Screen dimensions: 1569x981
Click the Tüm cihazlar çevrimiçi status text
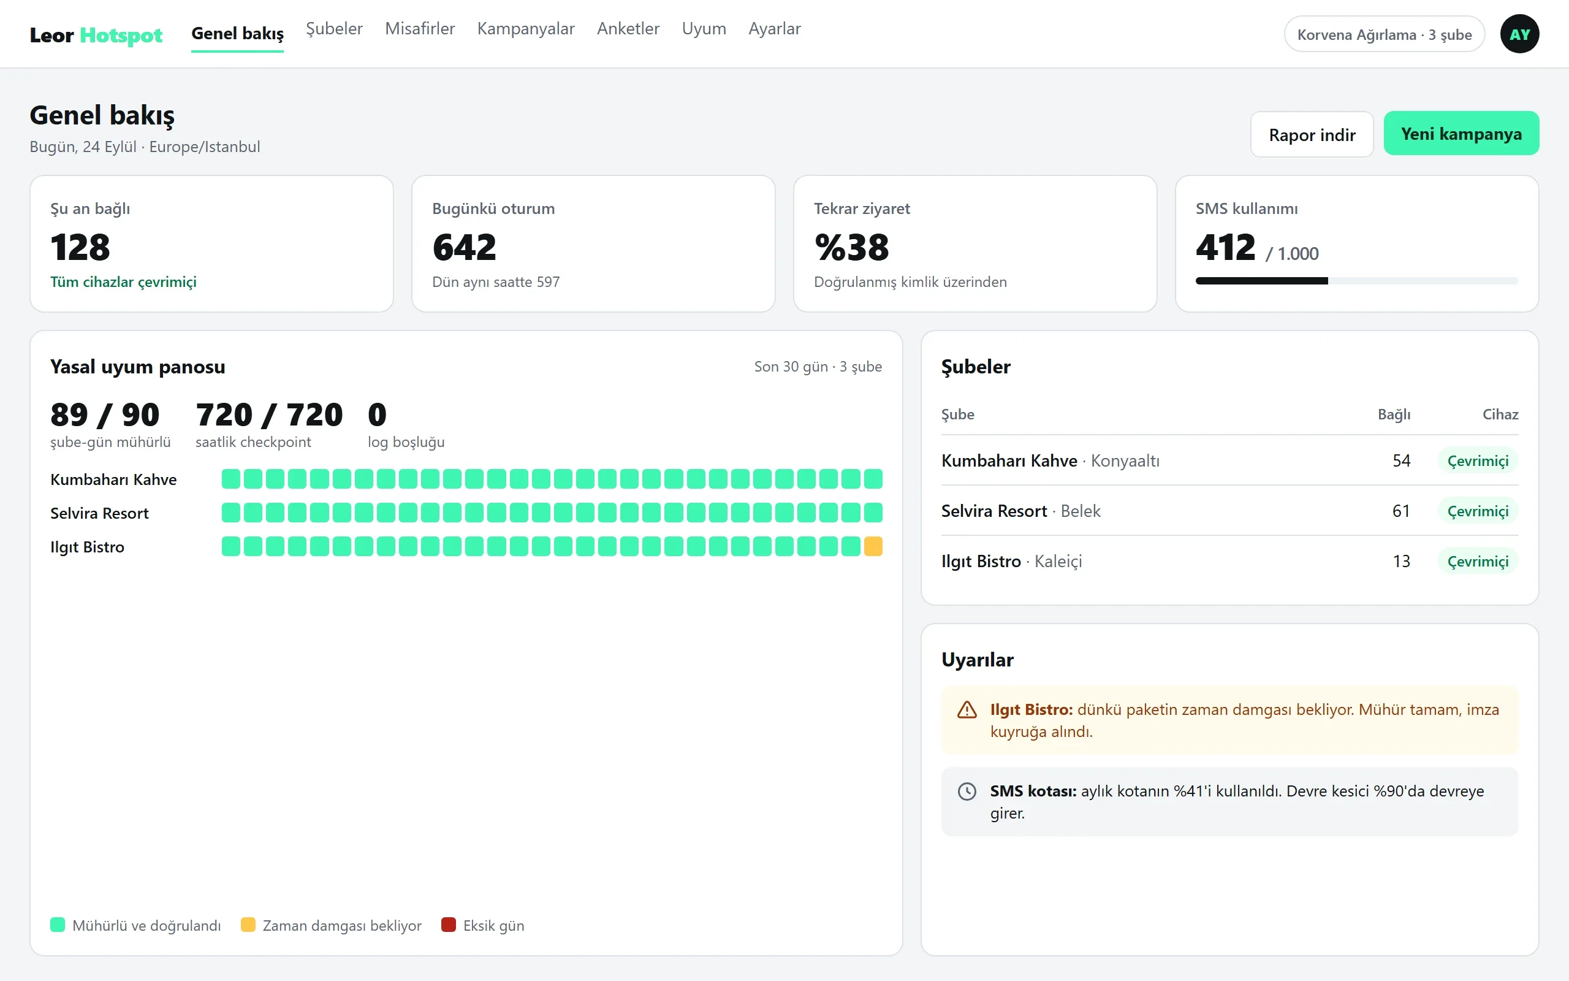pyautogui.click(x=123, y=282)
